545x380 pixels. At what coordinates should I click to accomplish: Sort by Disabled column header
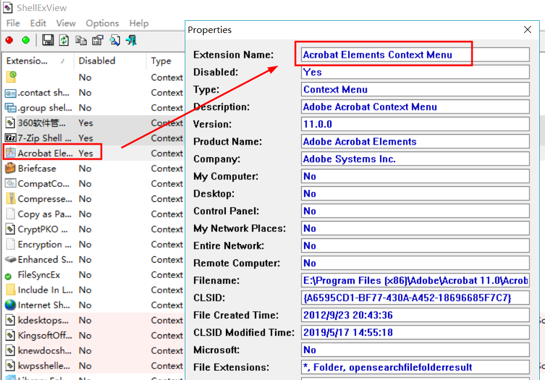pos(110,61)
